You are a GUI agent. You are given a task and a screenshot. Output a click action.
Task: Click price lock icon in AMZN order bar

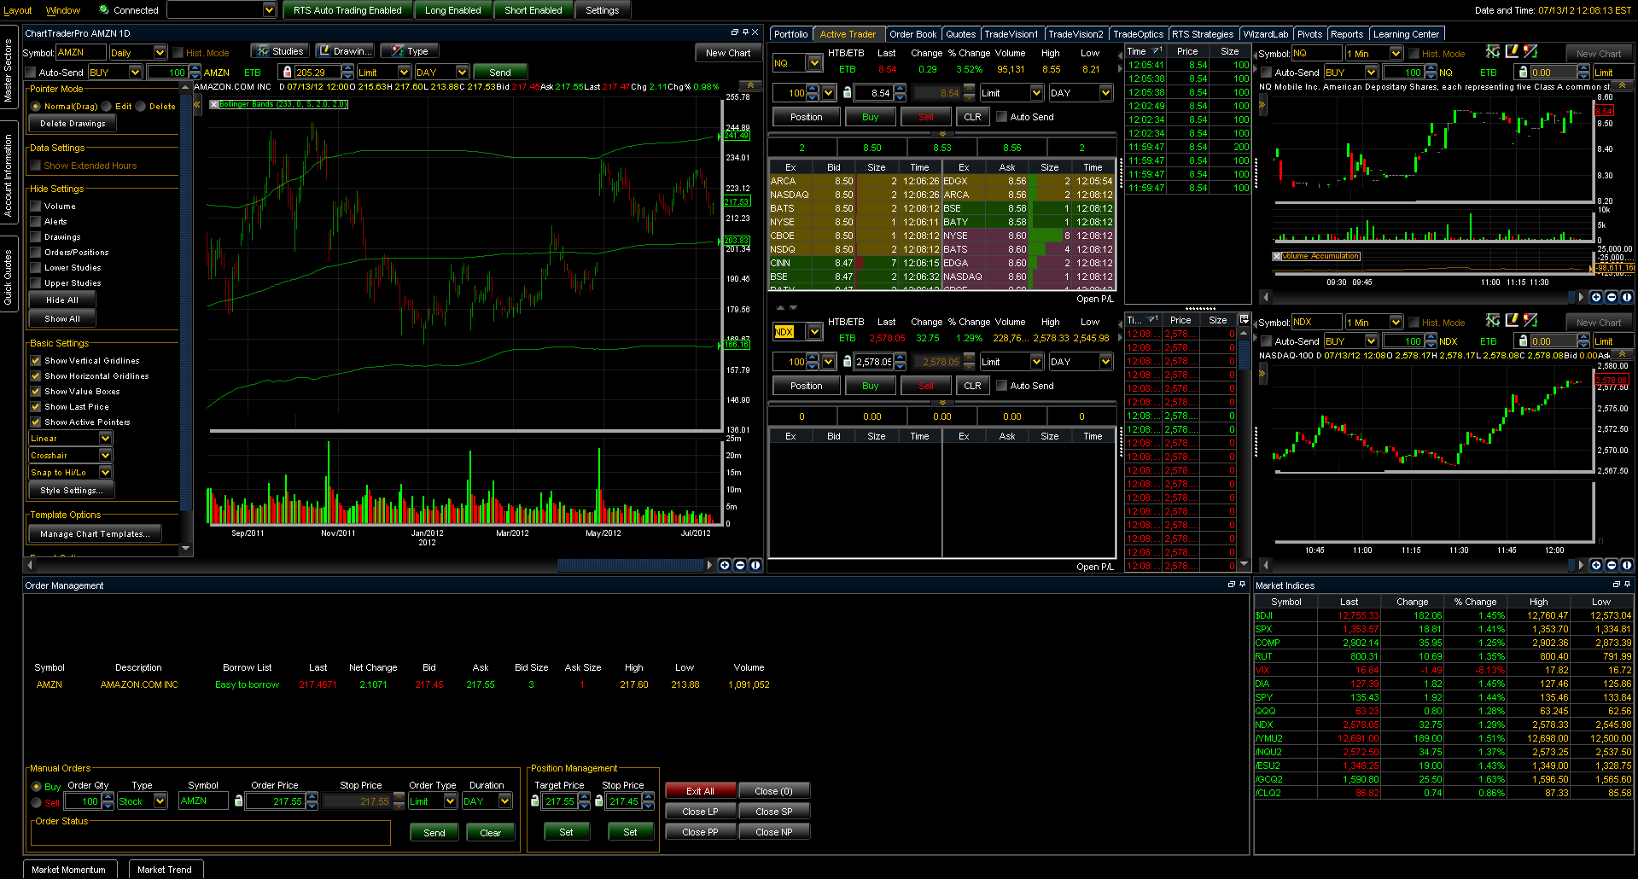[x=287, y=73]
